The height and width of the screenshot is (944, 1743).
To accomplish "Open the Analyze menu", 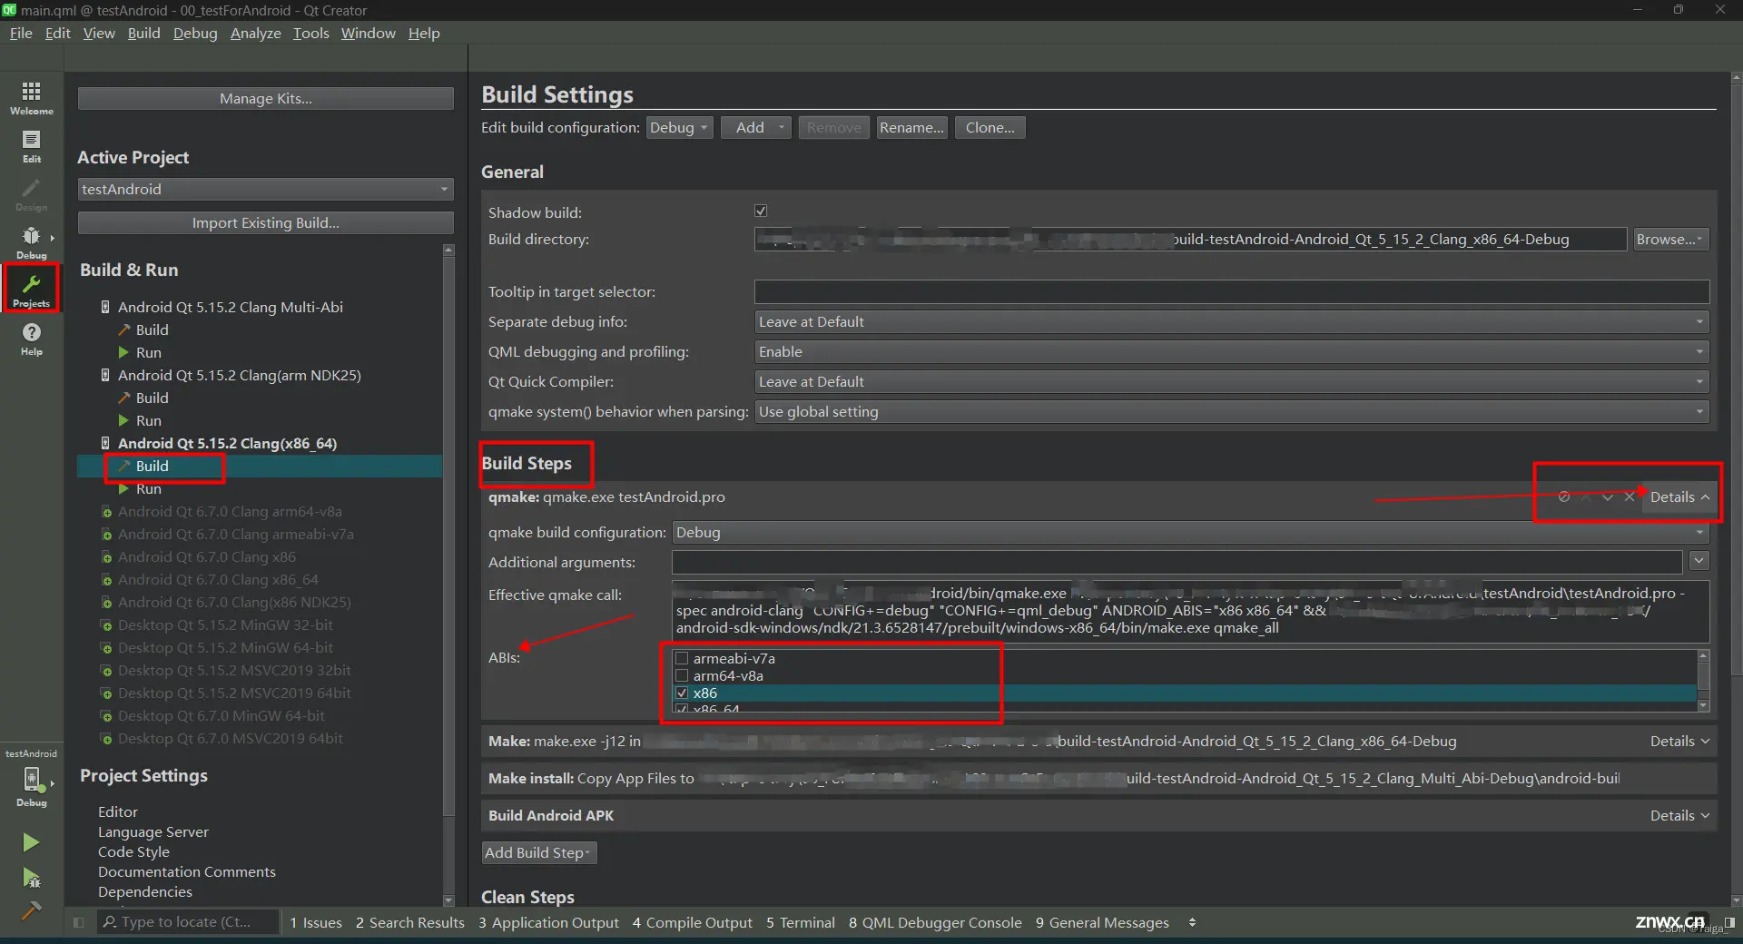I will click(255, 34).
